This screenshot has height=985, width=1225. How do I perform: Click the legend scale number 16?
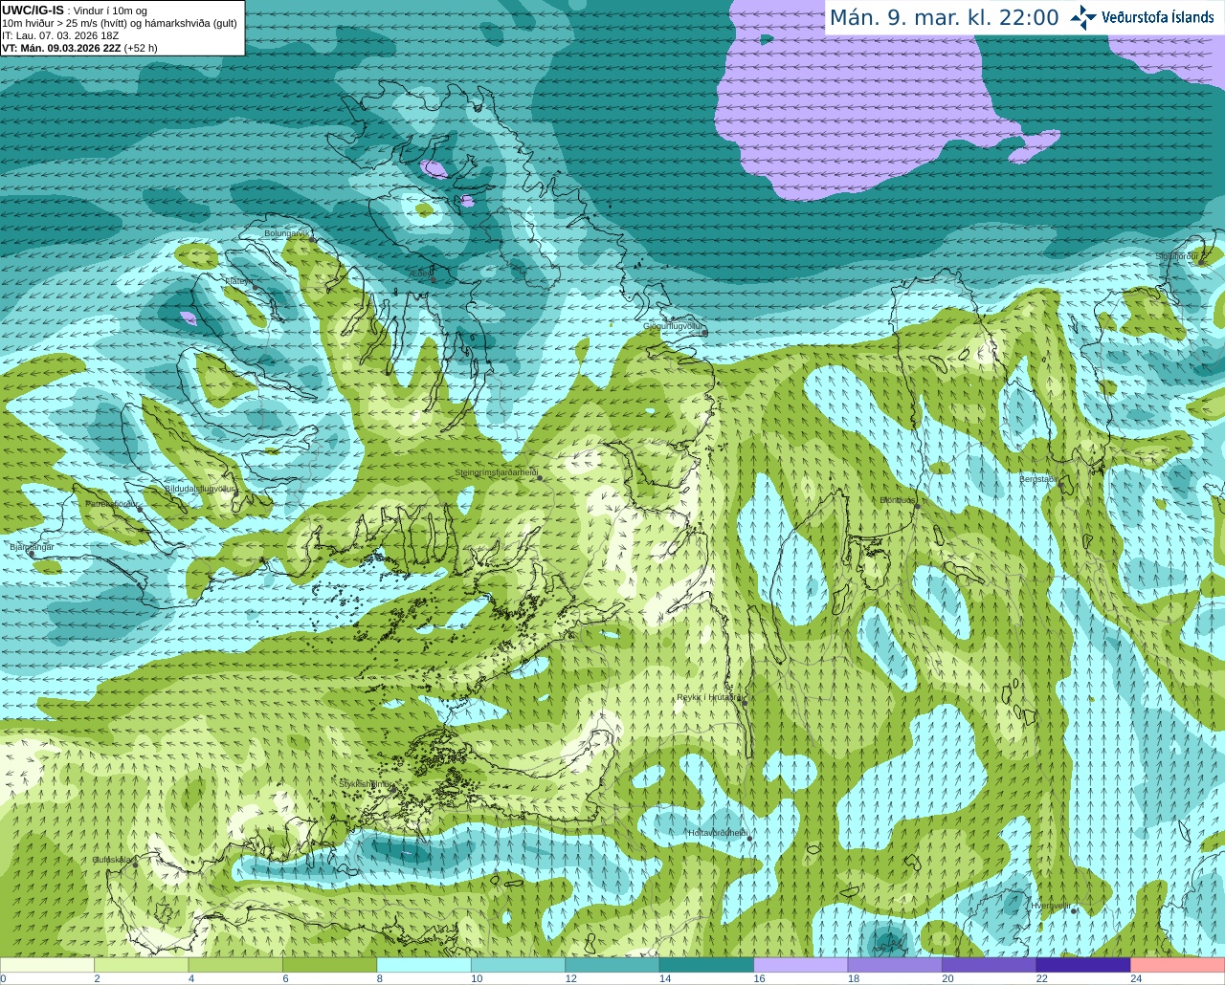(759, 978)
